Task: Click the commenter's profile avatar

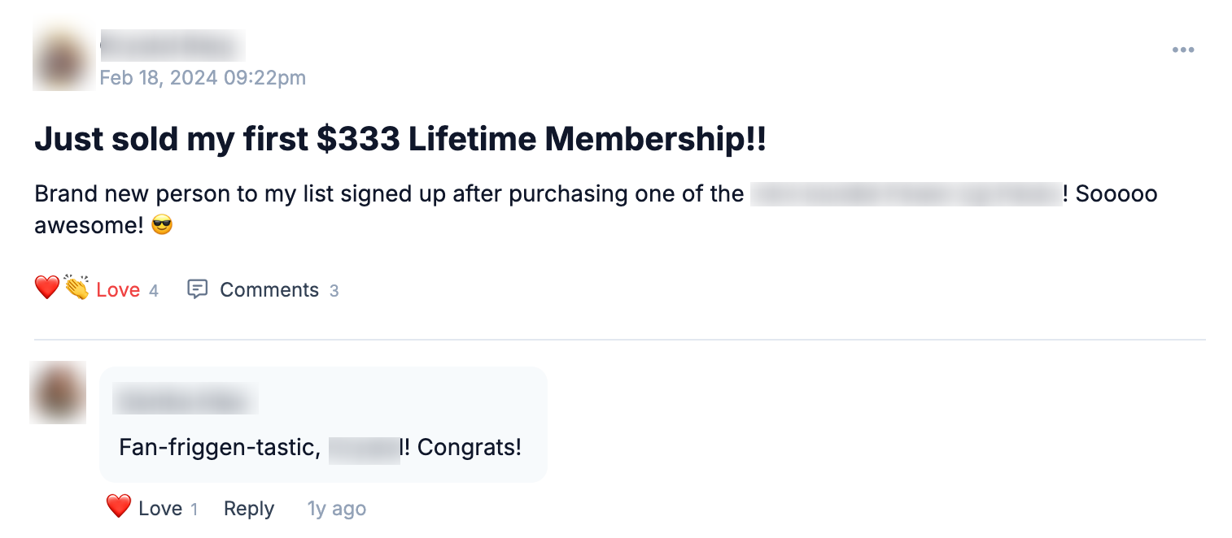Action: click(58, 393)
